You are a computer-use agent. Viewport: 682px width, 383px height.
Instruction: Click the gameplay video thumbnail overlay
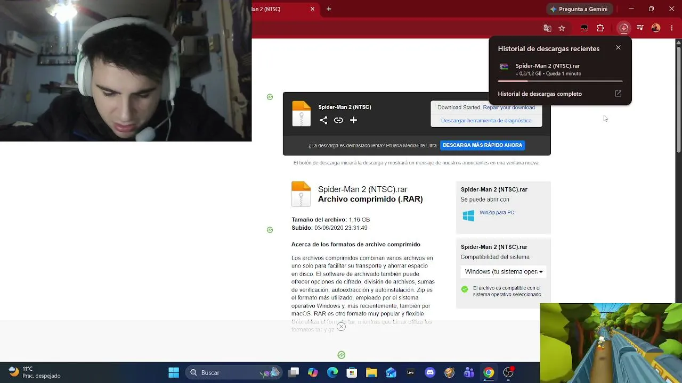click(x=611, y=343)
